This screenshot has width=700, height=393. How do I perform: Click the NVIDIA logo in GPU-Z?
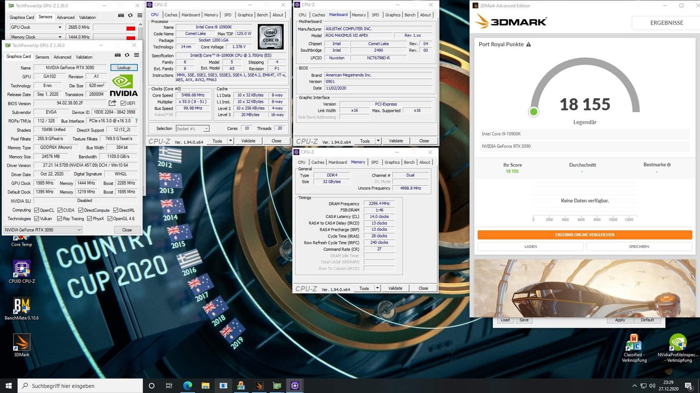click(123, 85)
